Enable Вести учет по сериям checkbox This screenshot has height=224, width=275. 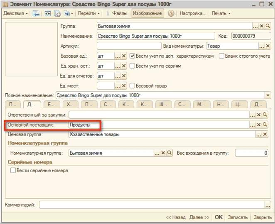(133, 66)
